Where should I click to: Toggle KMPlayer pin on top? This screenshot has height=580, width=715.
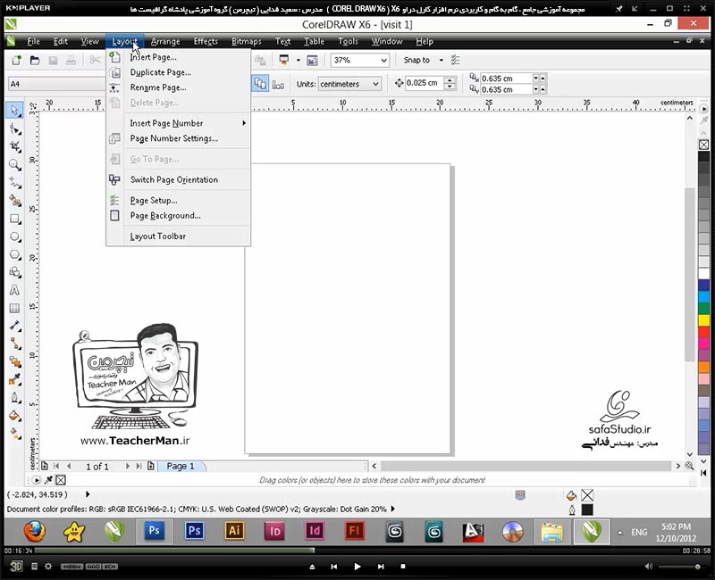(x=618, y=9)
